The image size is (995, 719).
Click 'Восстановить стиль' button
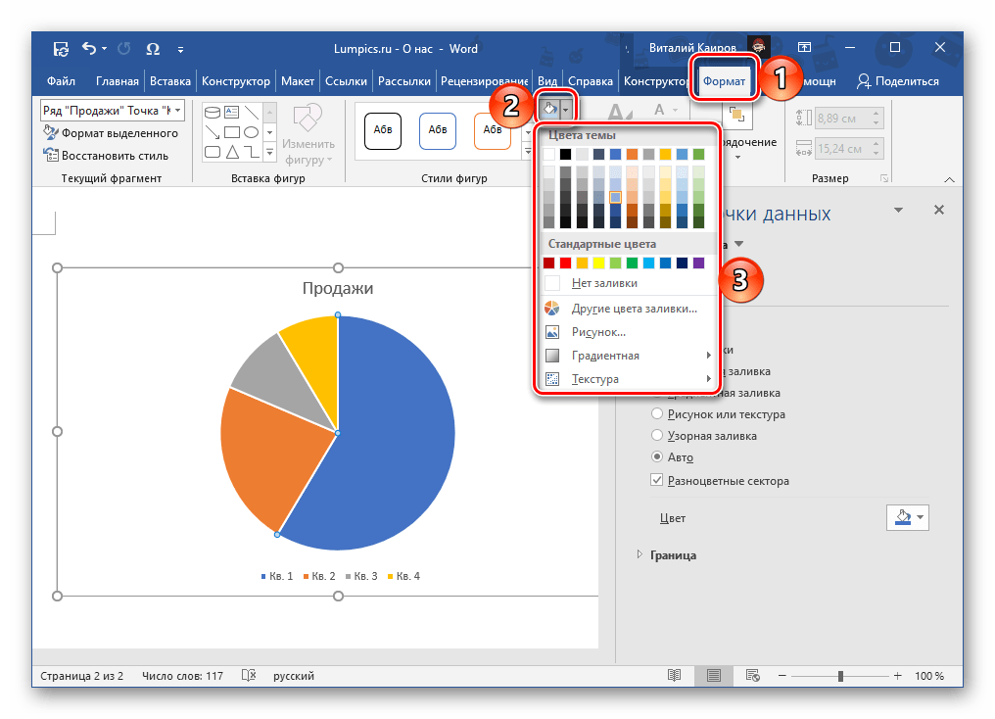click(106, 156)
